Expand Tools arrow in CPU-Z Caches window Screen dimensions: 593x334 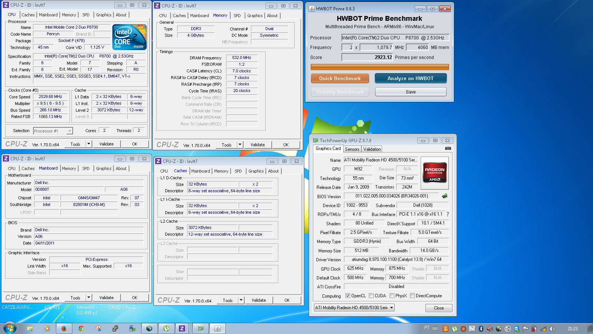[241, 300]
